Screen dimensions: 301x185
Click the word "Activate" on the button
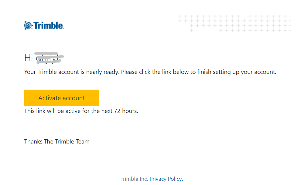pyautogui.click(x=50, y=98)
